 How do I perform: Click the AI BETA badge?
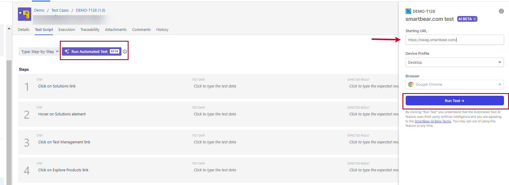467,19
